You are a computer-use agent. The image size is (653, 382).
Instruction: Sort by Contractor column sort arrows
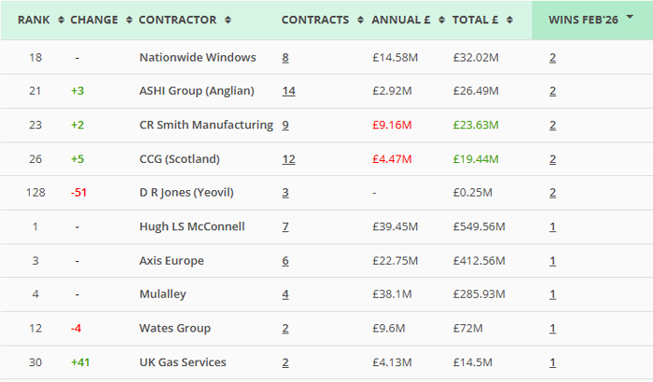(x=228, y=20)
